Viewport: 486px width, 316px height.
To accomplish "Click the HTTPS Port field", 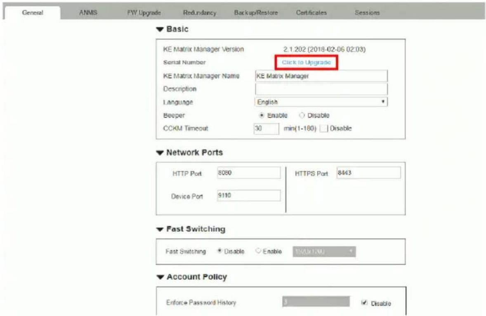I will click(x=369, y=173).
